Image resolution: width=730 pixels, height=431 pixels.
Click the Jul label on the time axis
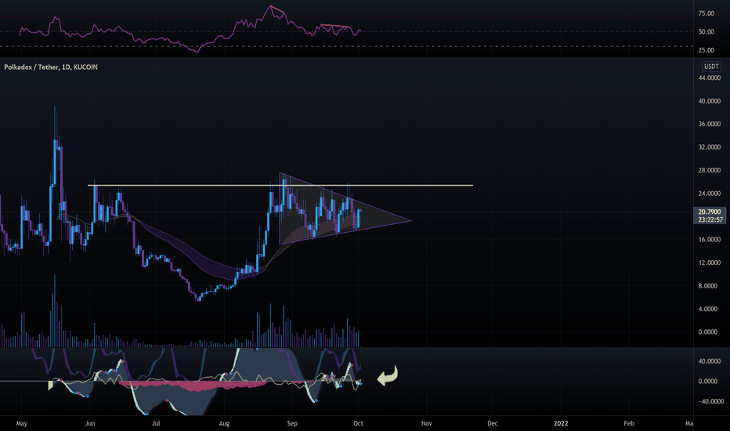(x=156, y=423)
